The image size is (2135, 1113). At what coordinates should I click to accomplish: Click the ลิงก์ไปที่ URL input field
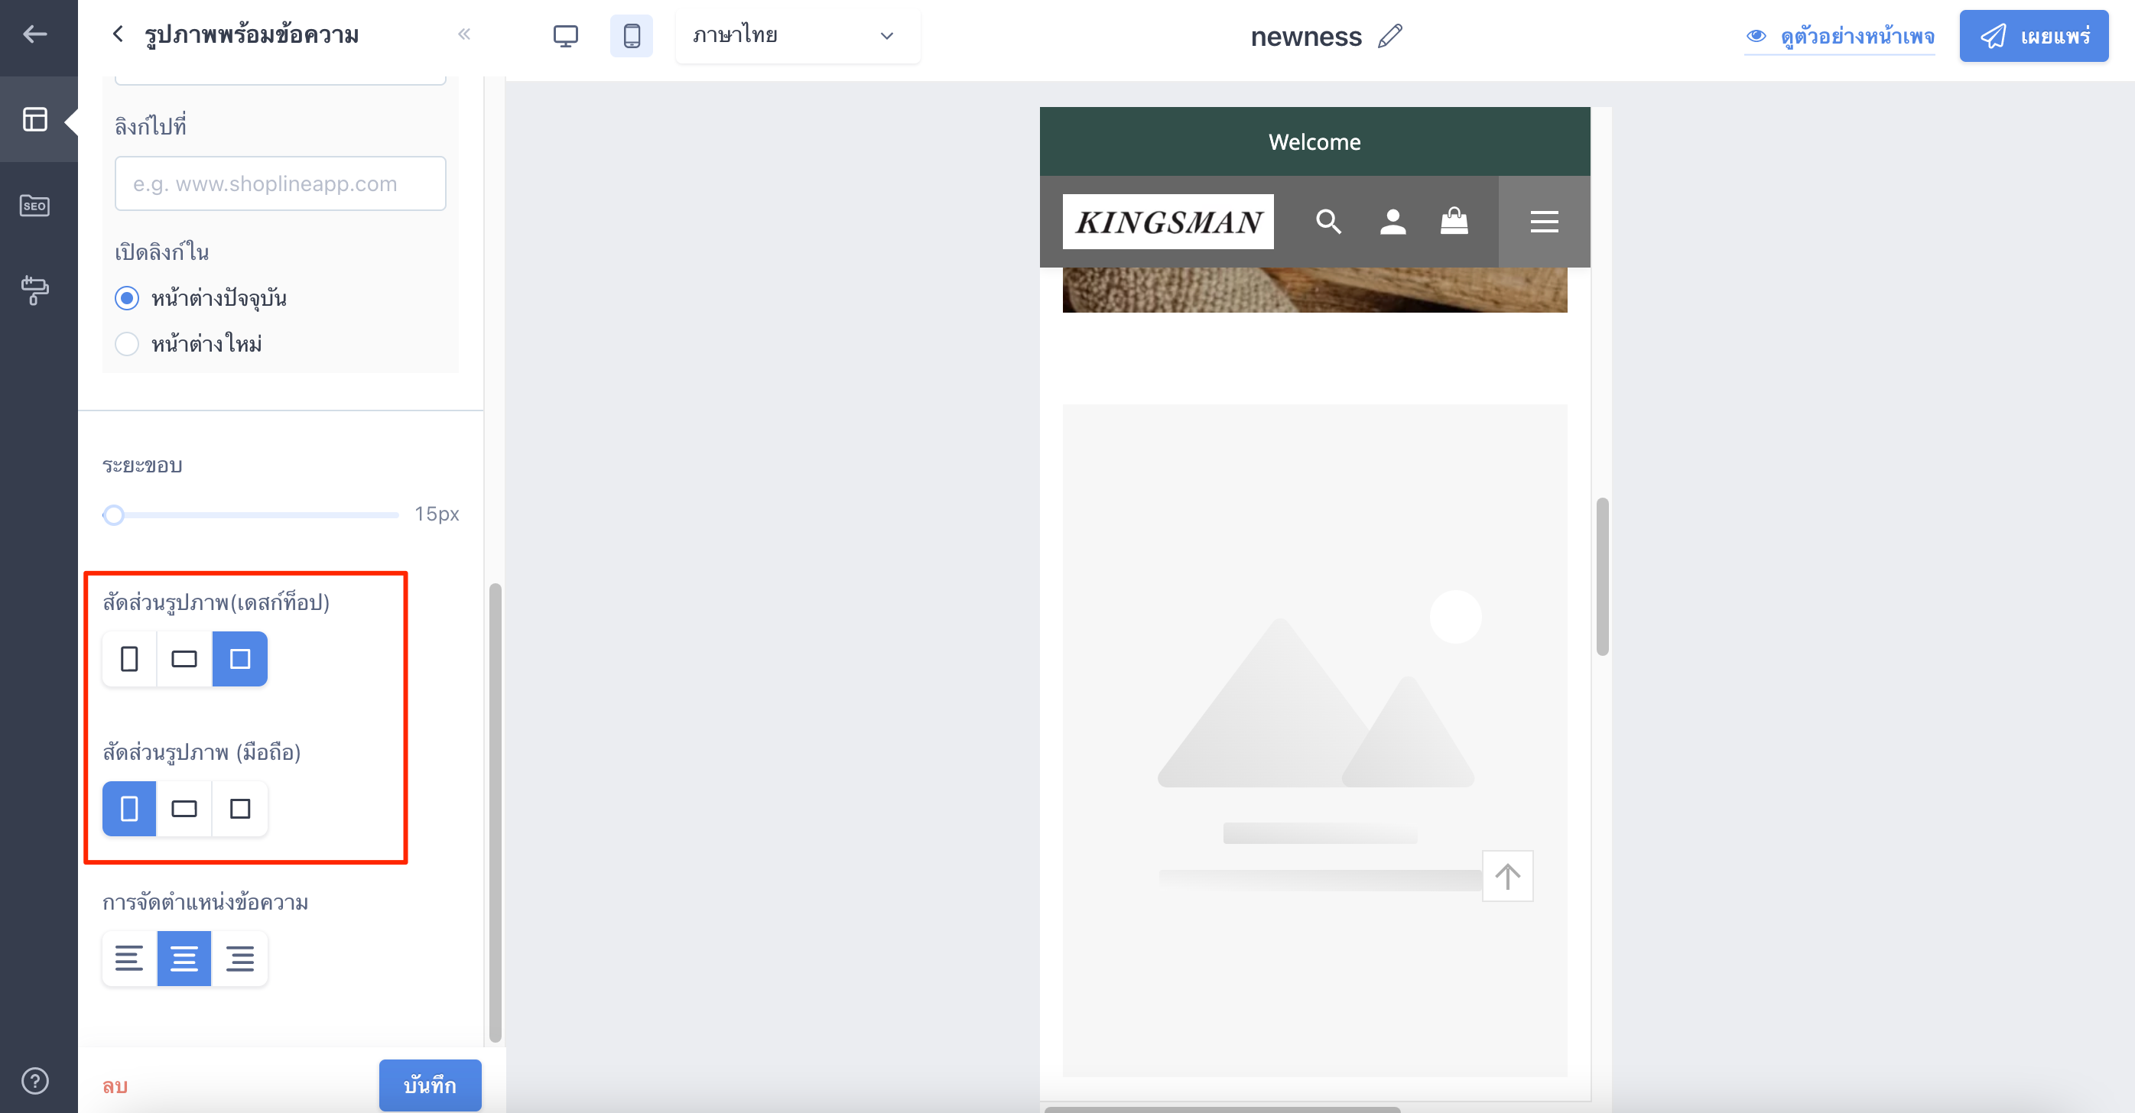pos(280,183)
